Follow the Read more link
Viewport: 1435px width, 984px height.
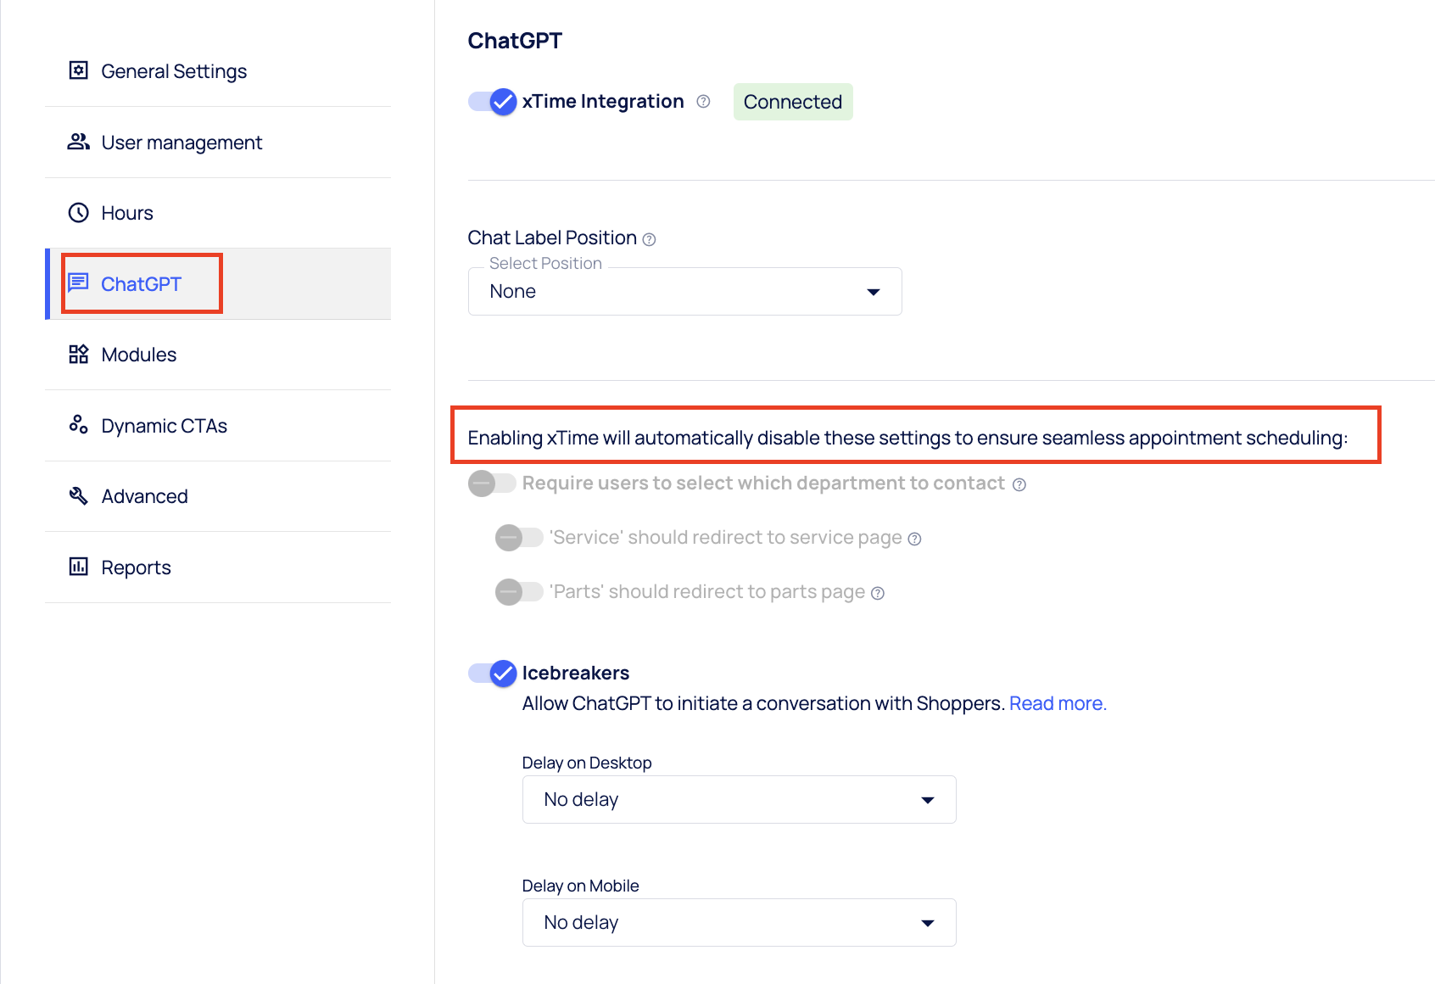pyautogui.click(x=1058, y=703)
